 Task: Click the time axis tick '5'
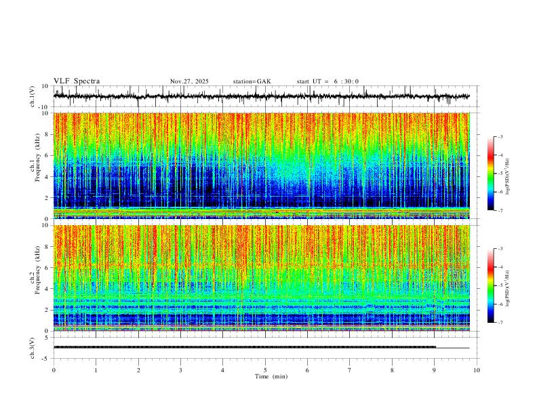pos(265,370)
